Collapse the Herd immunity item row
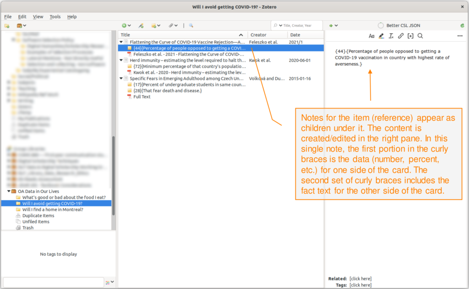 [x=121, y=60]
